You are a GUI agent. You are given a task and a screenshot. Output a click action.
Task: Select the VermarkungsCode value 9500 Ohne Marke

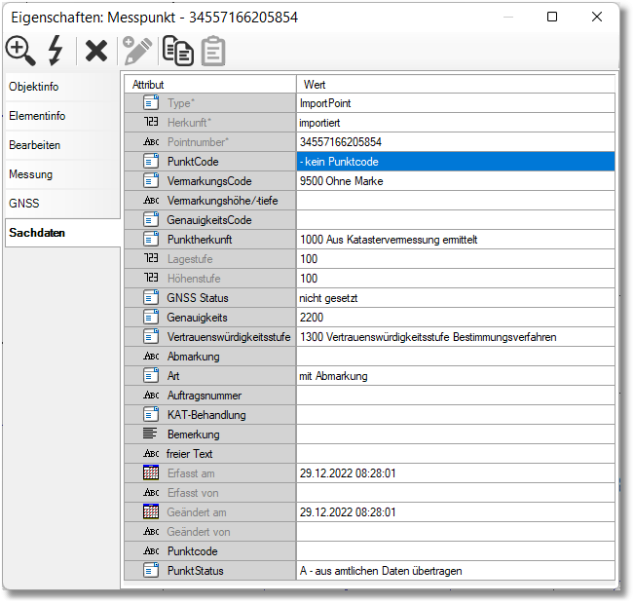tap(455, 181)
